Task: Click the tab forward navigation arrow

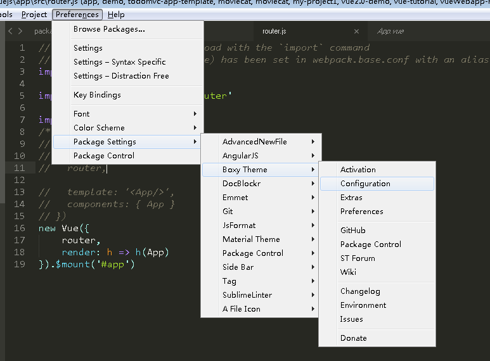Action: [x=20, y=31]
